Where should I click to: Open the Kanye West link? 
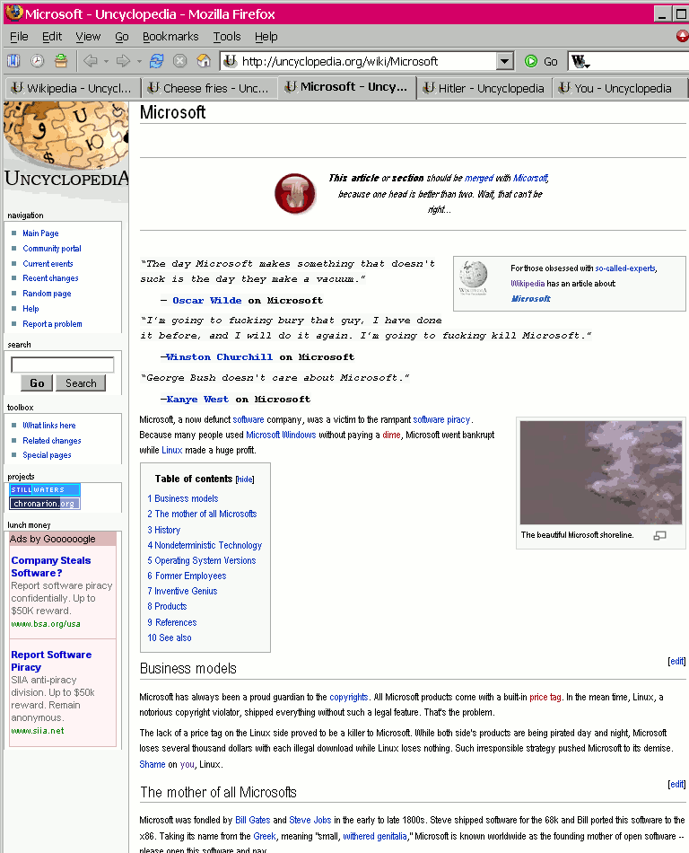(x=197, y=400)
